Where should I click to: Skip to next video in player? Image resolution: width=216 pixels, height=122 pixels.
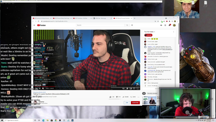point(40,88)
